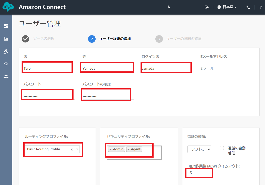This screenshot has height=185, width=265.
Task: Click the globe icon beside 日本語
Action: [x=219, y=7]
